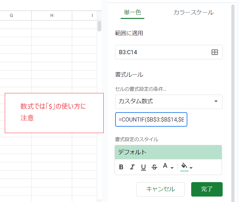Select column G header
This screenshot has width=239, height=202.
(16, 15)
